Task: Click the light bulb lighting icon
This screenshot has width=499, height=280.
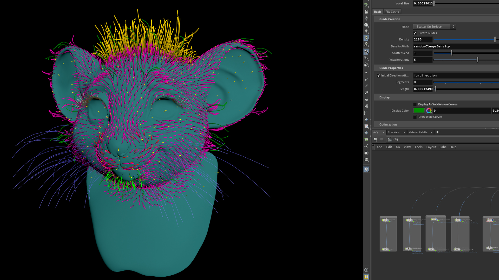Action: [366, 31]
